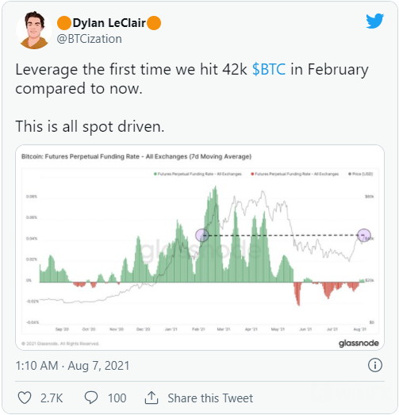Open the funding rate chart image

(200, 248)
